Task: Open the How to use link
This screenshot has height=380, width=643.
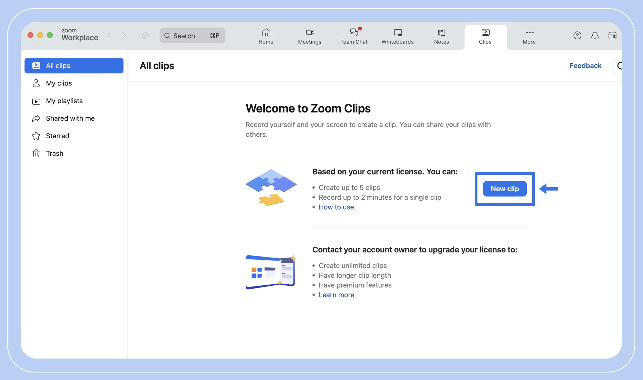Action: [x=336, y=207]
